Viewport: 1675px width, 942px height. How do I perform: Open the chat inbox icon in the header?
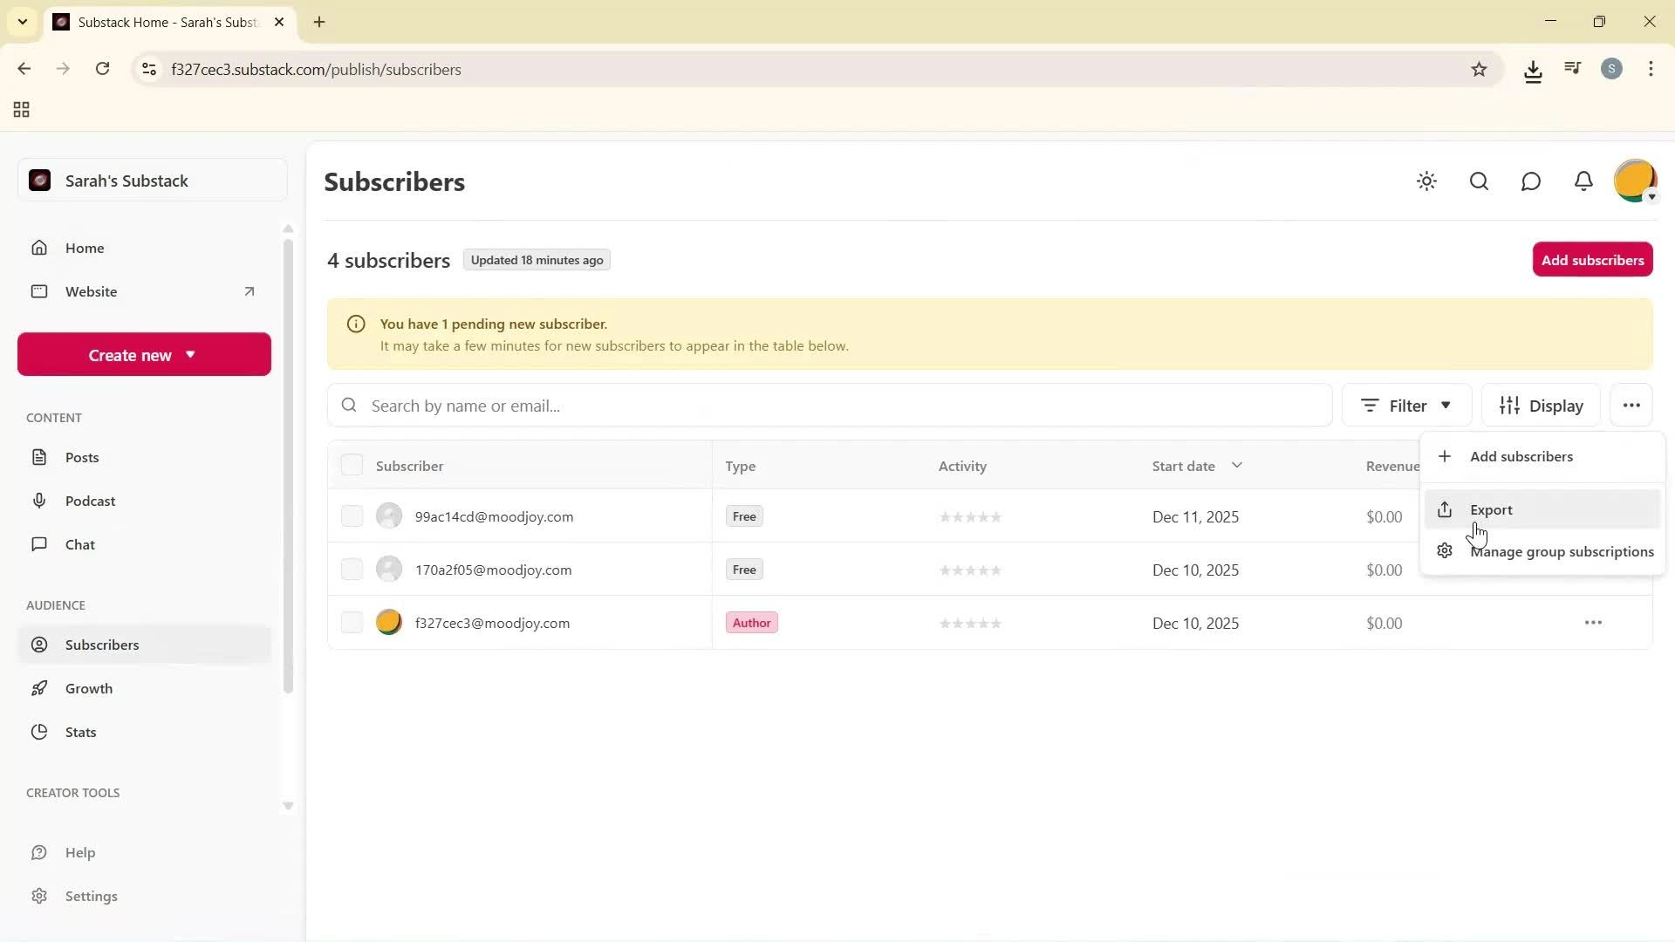point(1531,181)
